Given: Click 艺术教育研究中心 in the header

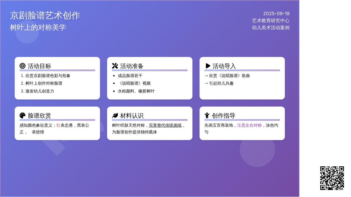Looking at the screenshot, I should click(271, 20).
